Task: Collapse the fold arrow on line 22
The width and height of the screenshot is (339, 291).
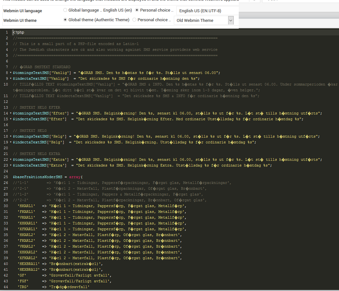Action: pos(11,159)
